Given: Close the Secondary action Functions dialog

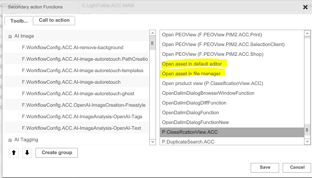Looking at the screenshot, I should tap(305, 7).
